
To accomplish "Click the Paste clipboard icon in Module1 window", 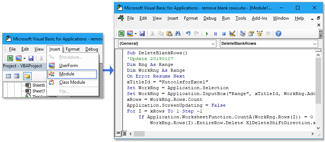I will click(169, 33).
